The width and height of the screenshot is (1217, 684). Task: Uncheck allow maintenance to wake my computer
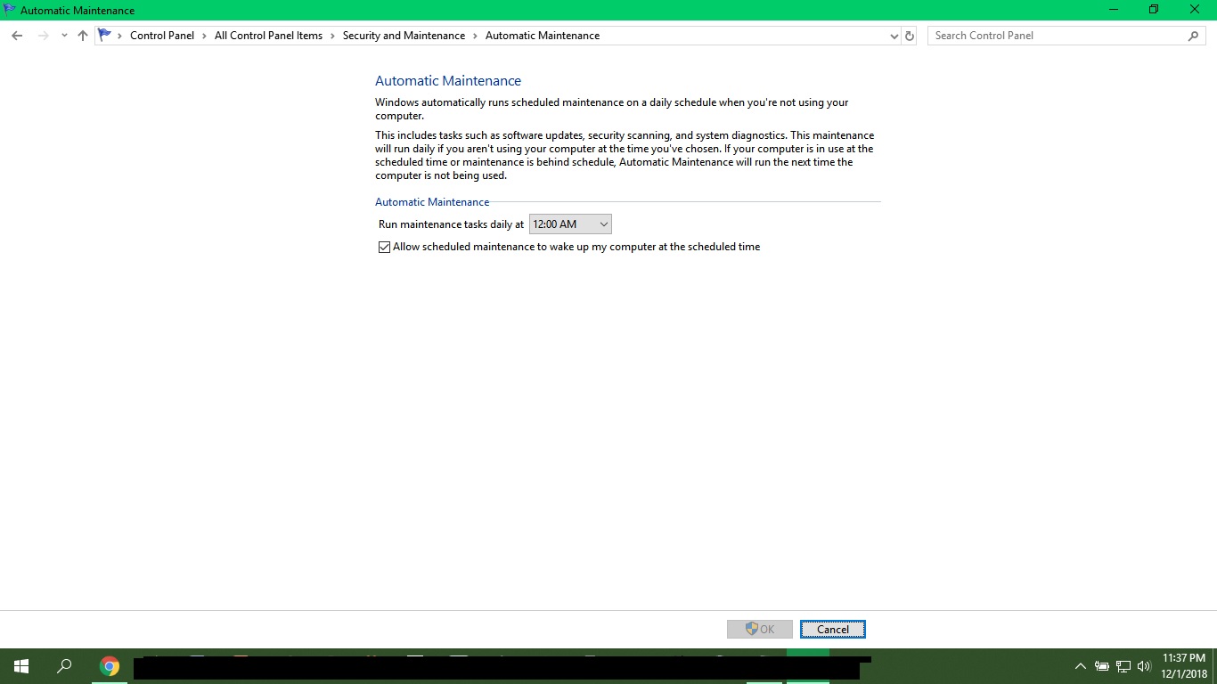(x=383, y=247)
